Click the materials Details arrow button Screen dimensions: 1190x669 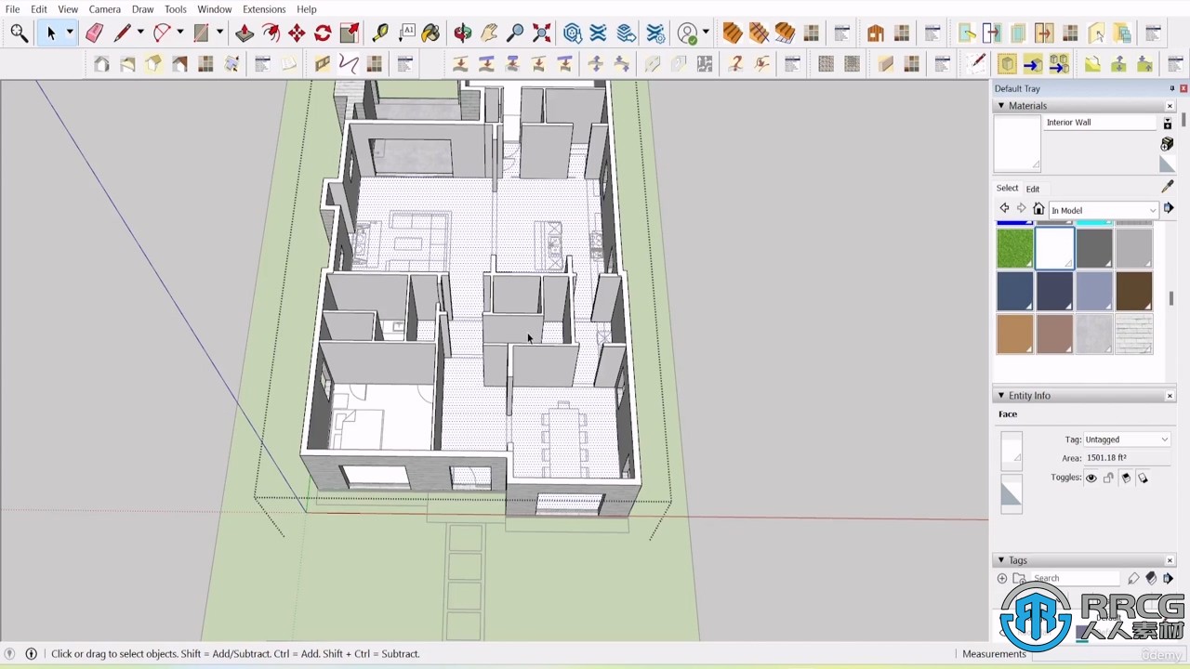click(1169, 209)
